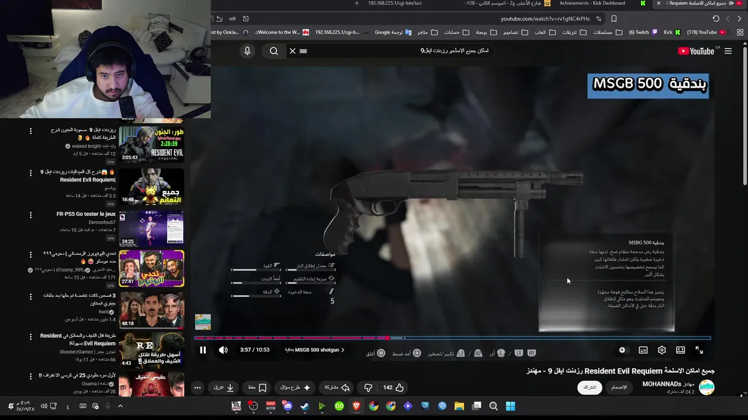The width and height of the screenshot is (748, 420).
Task: Enter fullscreen mode
Action: pyautogui.click(x=699, y=350)
